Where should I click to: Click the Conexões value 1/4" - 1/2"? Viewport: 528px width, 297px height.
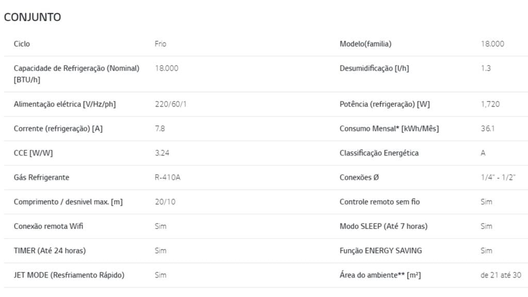pyautogui.click(x=498, y=177)
